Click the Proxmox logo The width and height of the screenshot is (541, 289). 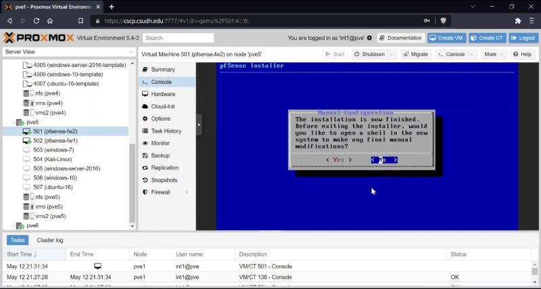pos(39,38)
